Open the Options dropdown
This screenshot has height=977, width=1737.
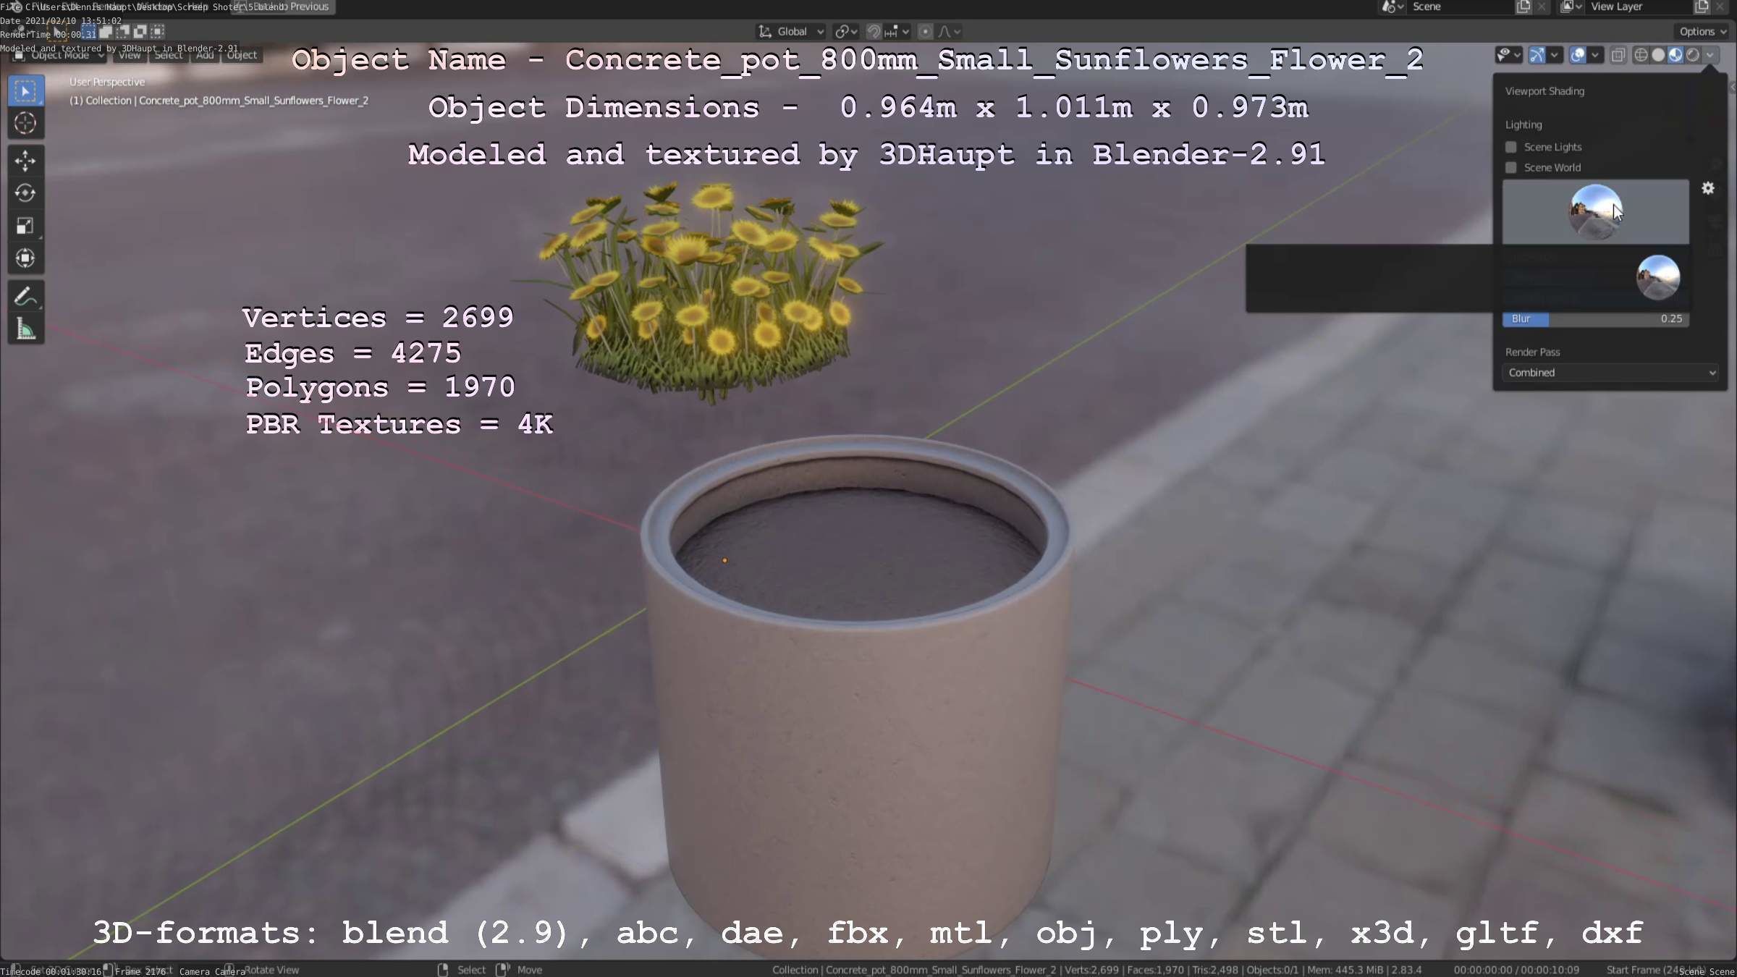click(x=1703, y=32)
